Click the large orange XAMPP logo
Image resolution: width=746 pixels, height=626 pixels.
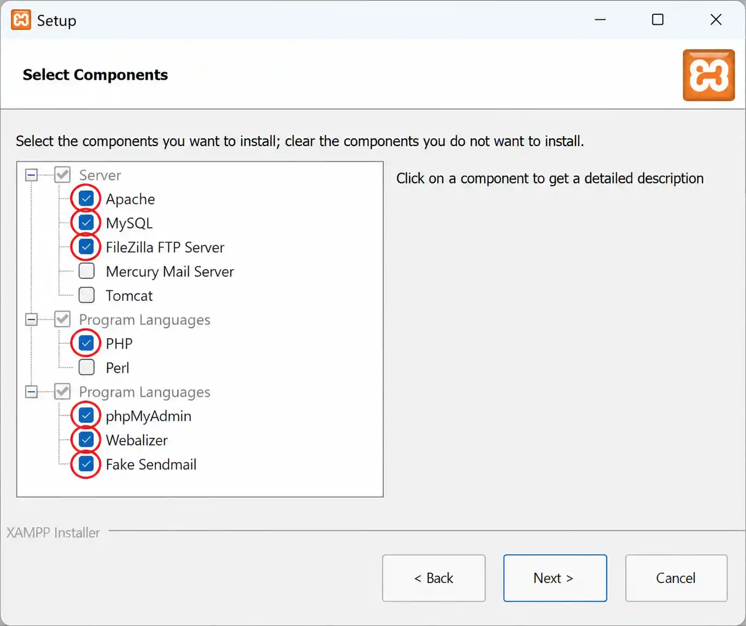pyautogui.click(x=709, y=75)
